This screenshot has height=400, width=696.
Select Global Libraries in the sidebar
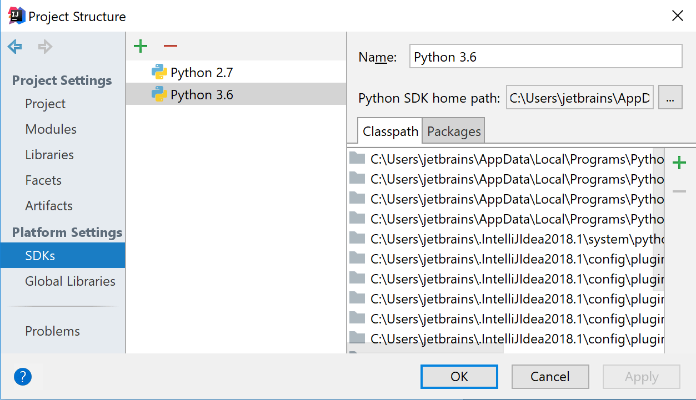tap(70, 281)
